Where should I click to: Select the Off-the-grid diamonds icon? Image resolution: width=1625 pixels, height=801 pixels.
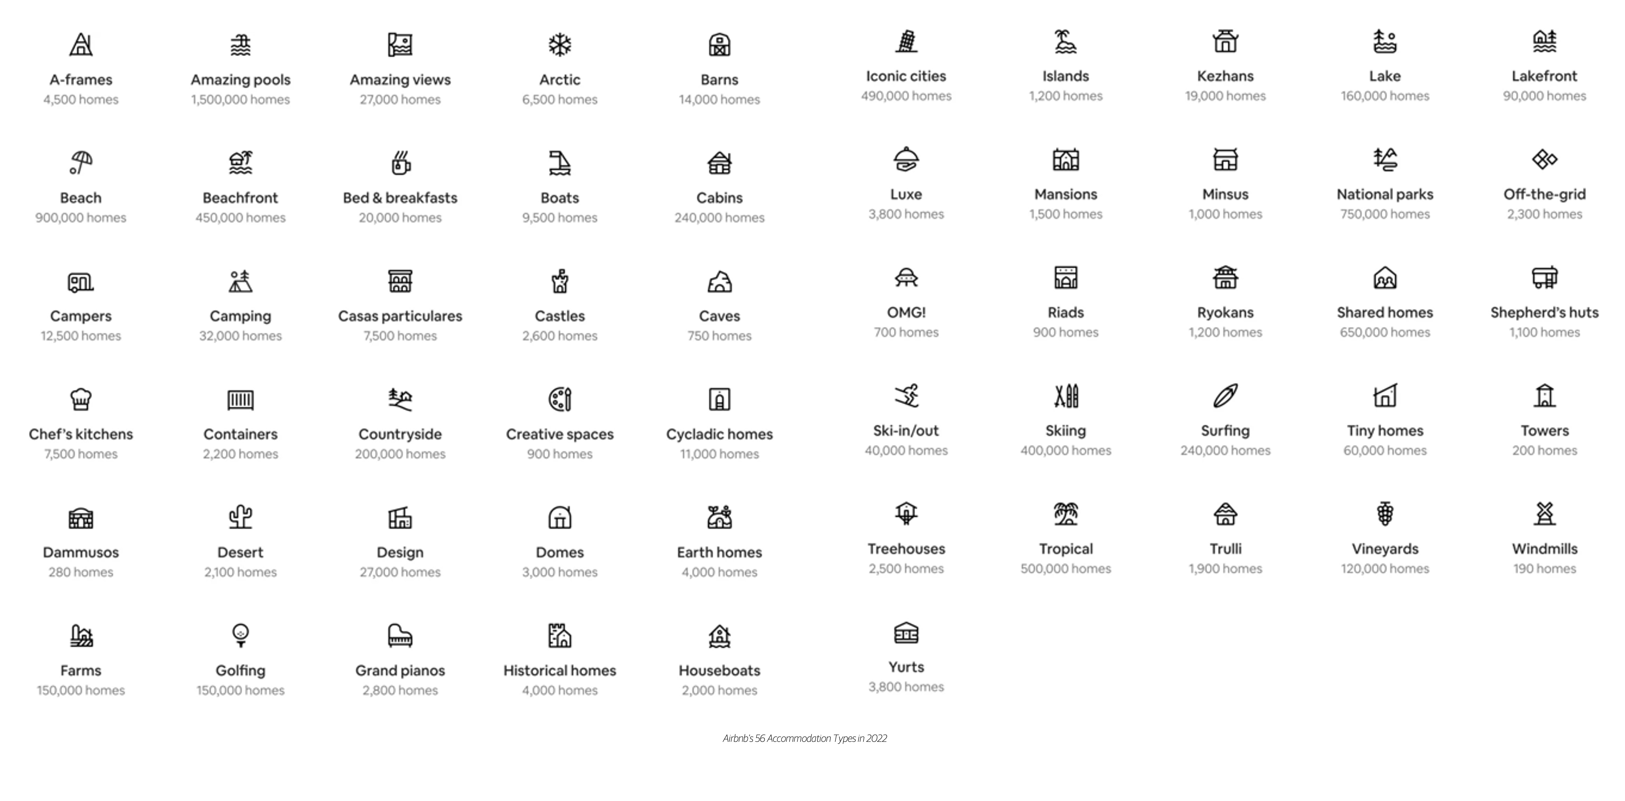tap(1544, 159)
